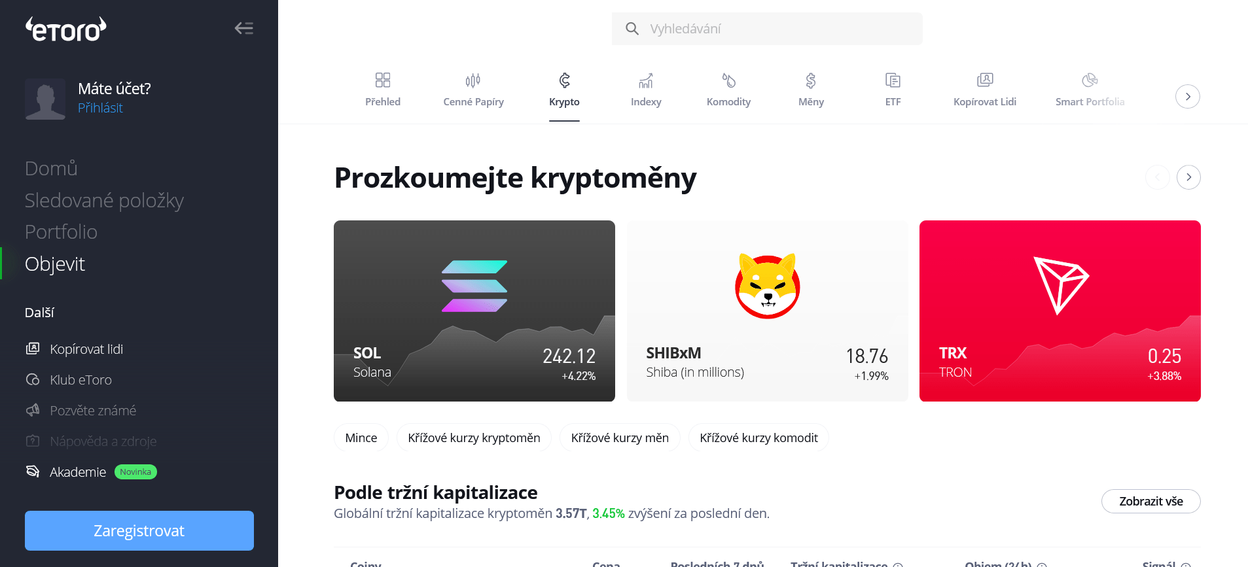The height and width of the screenshot is (567, 1248).
Task: Click the SOL price 242.12
Action: (x=569, y=356)
